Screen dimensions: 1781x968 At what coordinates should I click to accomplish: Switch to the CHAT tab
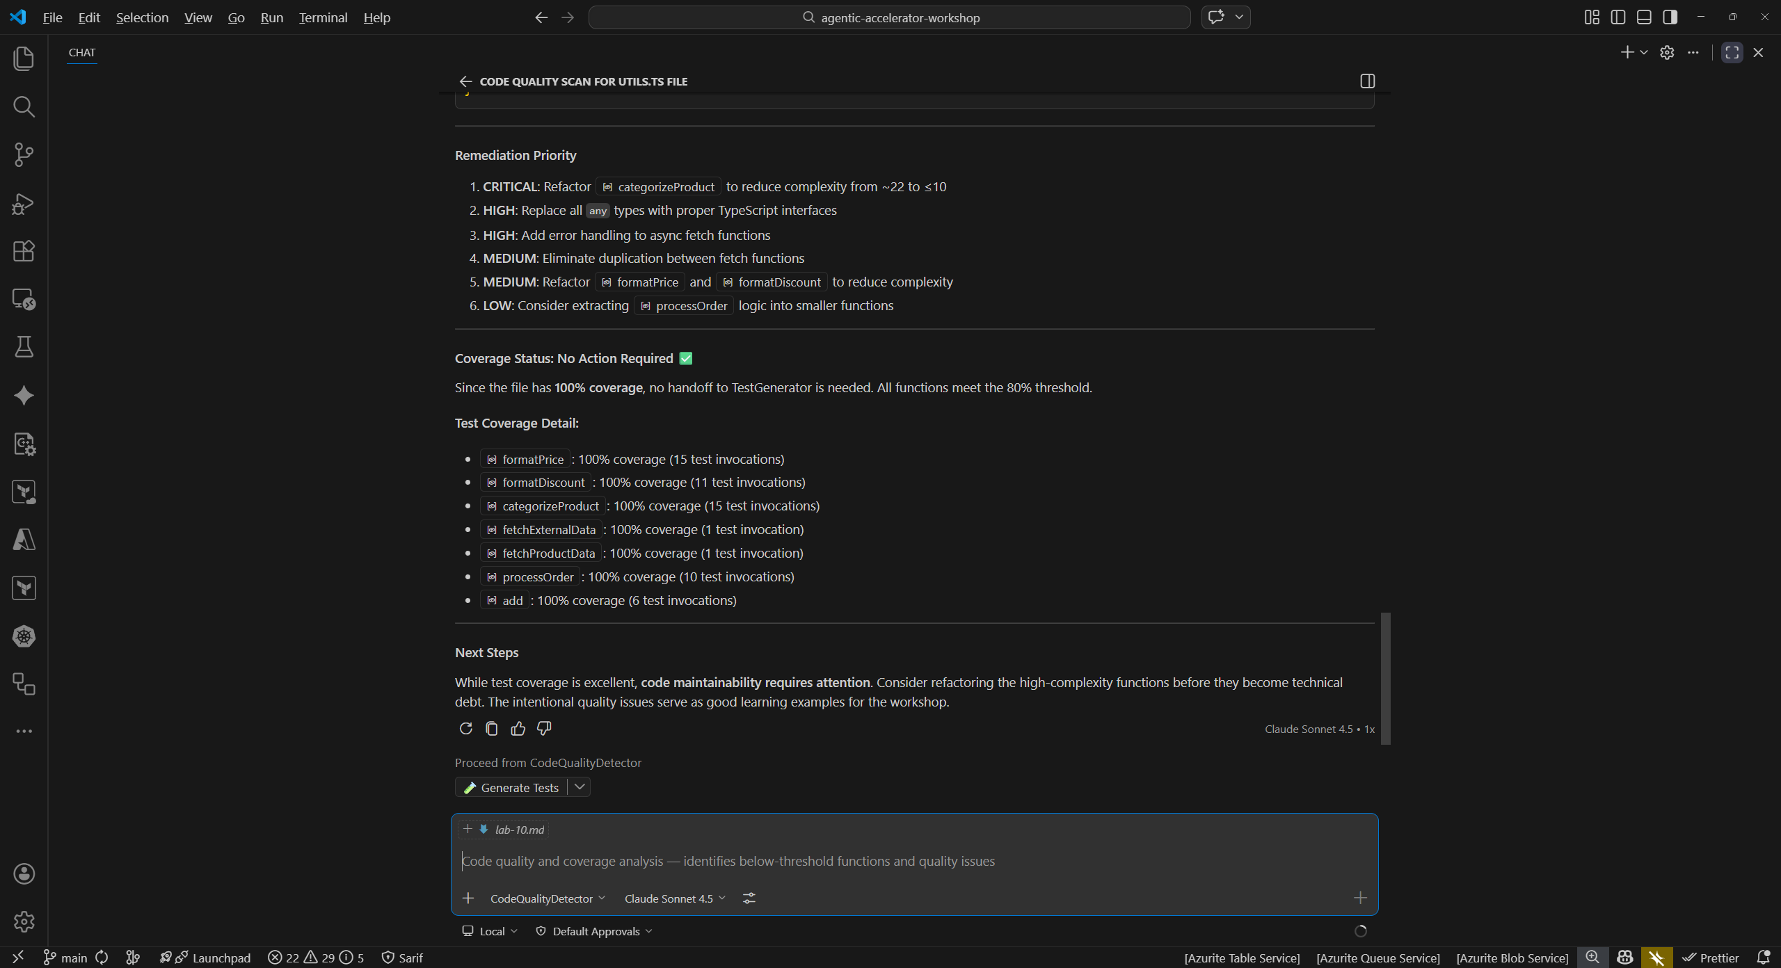81,52
